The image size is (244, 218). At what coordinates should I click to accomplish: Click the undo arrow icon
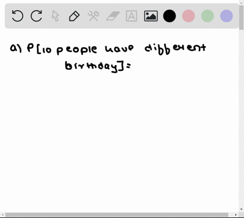tap(18, 16)
